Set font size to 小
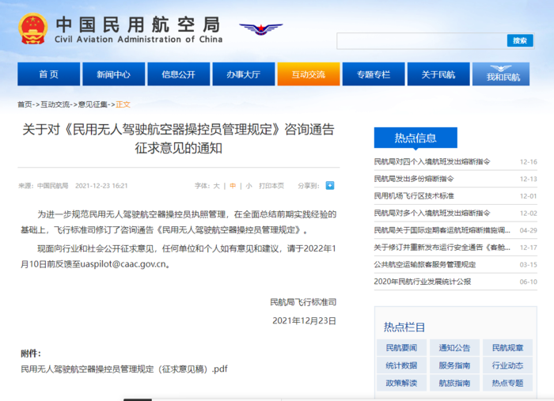 249,186
